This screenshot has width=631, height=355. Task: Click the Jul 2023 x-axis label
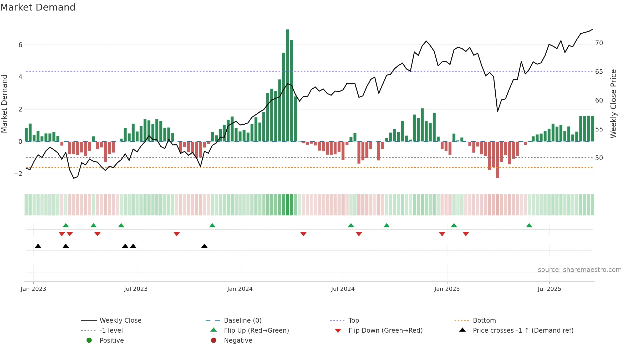136,289
